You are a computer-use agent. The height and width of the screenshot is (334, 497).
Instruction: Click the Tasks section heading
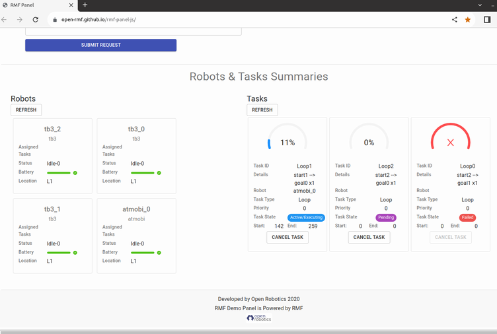[x=257, y=98]
